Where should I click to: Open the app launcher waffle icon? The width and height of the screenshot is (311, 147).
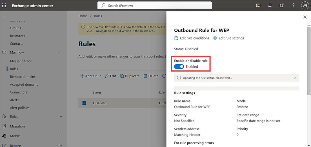(x=4, y=6)
